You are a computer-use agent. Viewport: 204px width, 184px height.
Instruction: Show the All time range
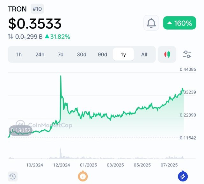(144, 55)
